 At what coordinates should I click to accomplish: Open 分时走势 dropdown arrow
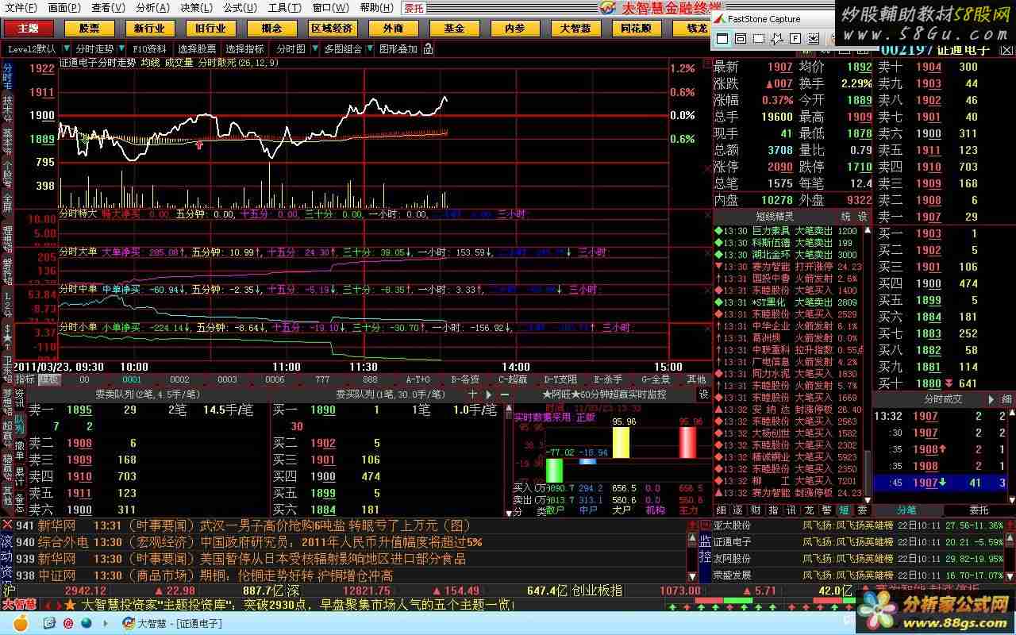pyautogui.click(x=121, y=48)
